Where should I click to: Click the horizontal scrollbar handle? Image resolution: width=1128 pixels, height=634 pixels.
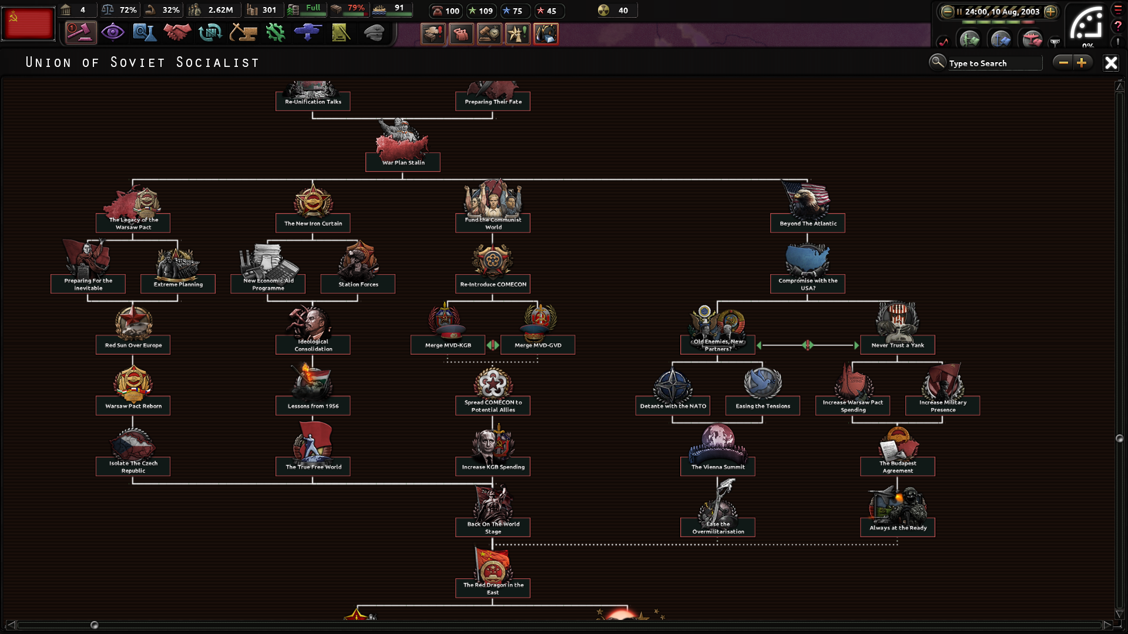(94, 625)
